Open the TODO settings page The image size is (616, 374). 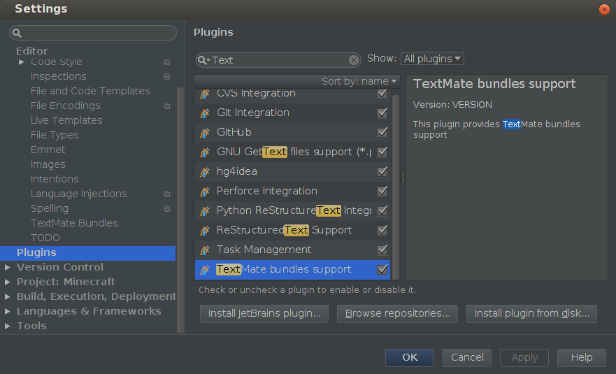[45, 238]
